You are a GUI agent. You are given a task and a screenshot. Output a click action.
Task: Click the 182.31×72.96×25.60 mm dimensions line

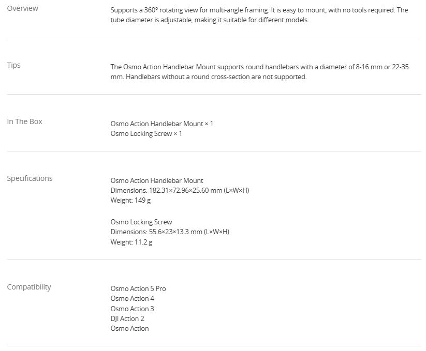click(x=180, y=190)
